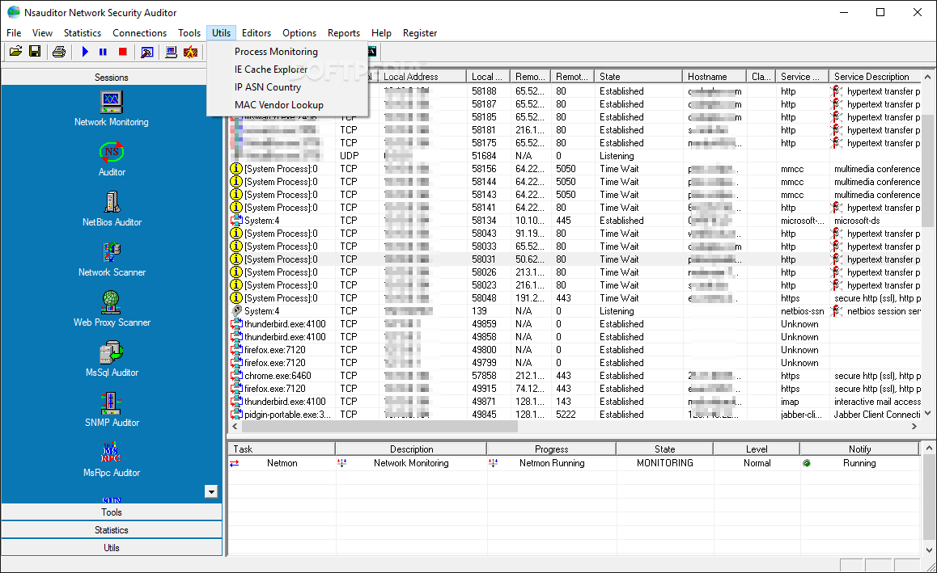Click the Save floppy disk icon
937x573 pixels.
35,52
